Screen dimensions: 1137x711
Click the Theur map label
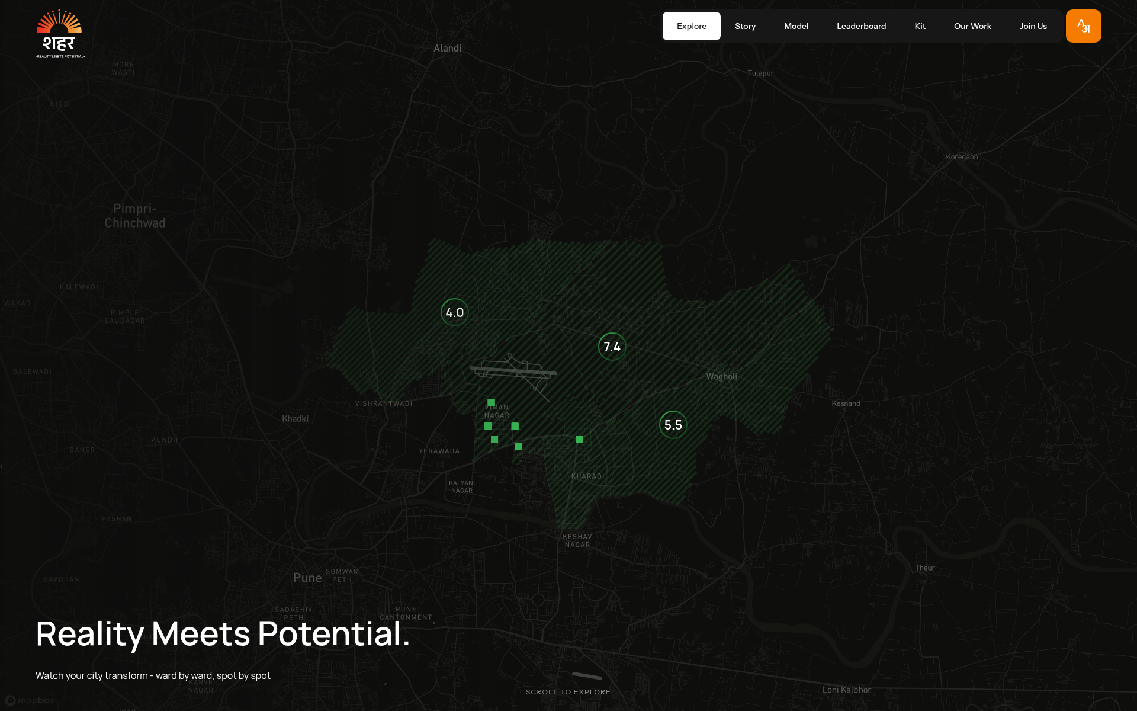925,568
